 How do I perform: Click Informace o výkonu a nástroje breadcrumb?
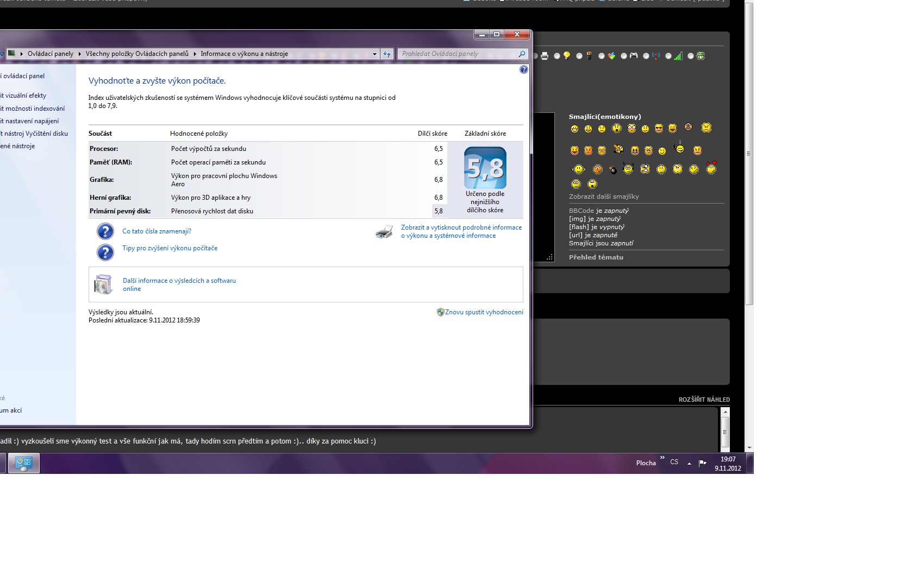click(x=244, y=54)
